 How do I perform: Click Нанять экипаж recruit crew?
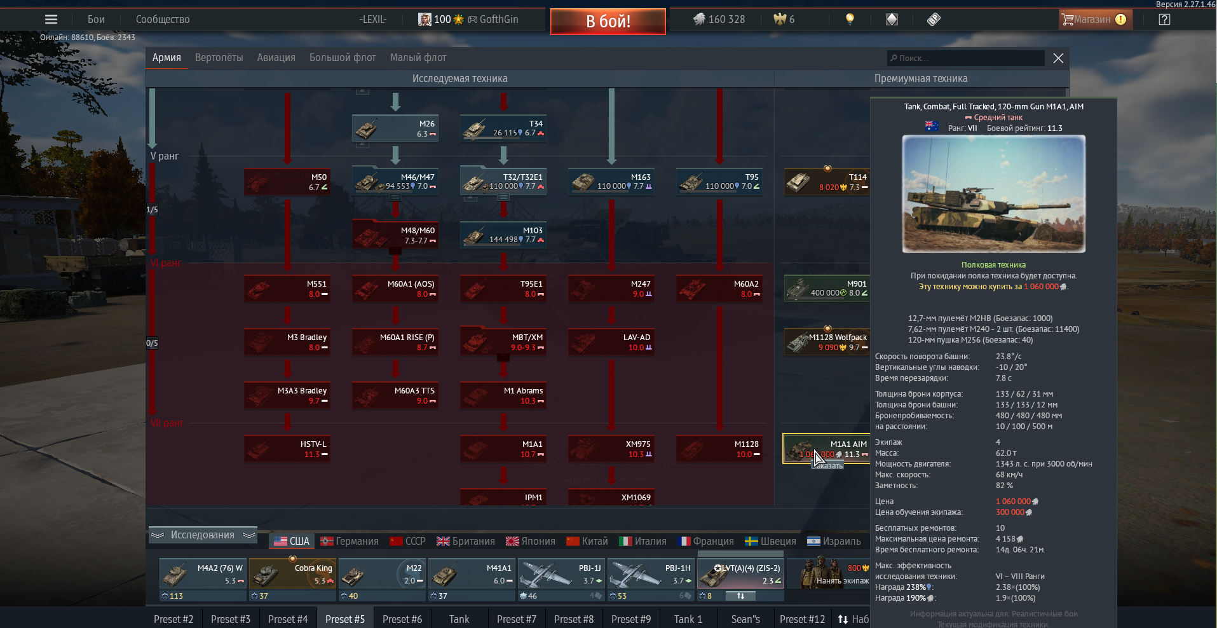pos(829,573)
